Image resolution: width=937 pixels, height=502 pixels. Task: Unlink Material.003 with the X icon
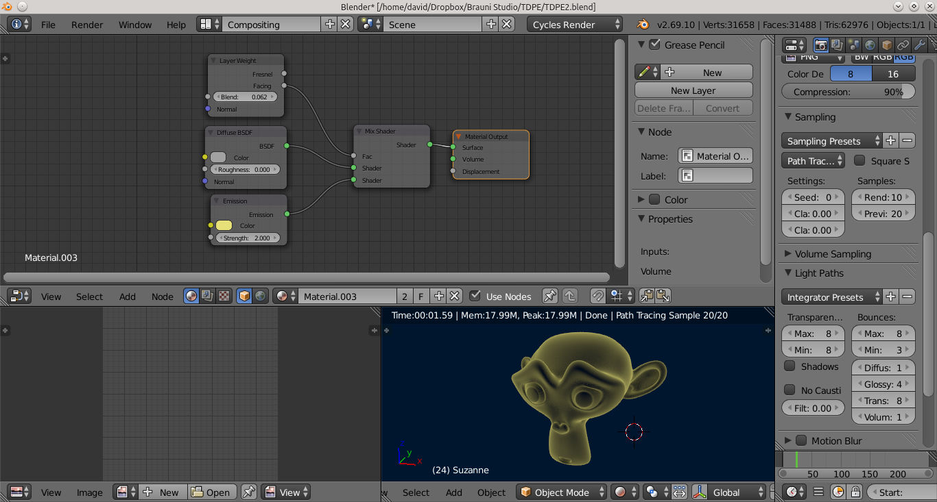point(454,296)
